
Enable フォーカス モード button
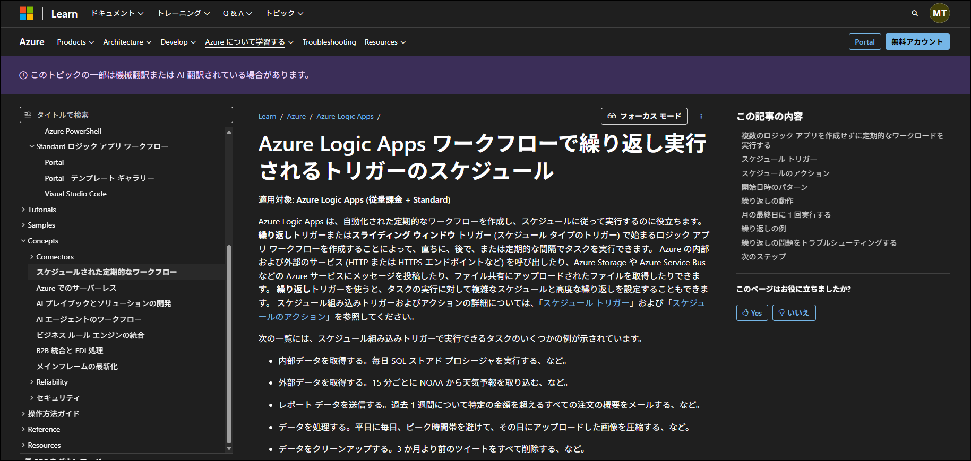pyautogui.click(x=643, y=116)
